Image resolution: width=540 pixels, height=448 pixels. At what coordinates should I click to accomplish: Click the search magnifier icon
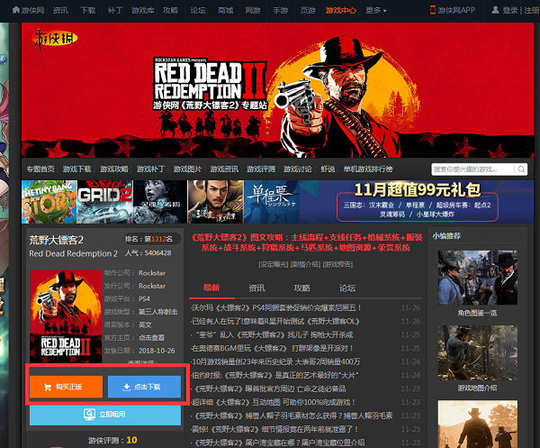521,169
